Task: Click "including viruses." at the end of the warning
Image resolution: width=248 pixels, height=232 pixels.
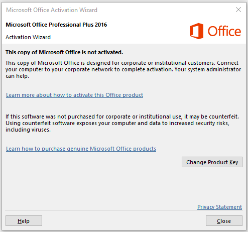Action: point(28,130)
